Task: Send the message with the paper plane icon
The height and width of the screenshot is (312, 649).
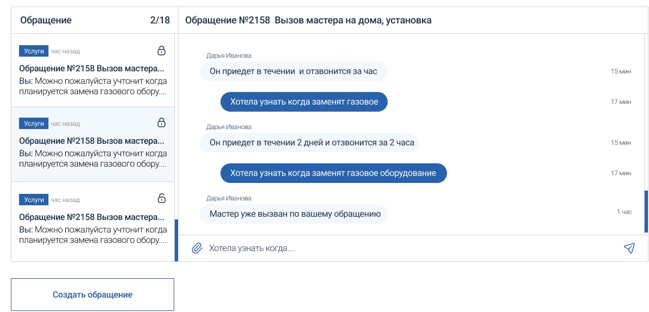Action: tap(629, 248)
